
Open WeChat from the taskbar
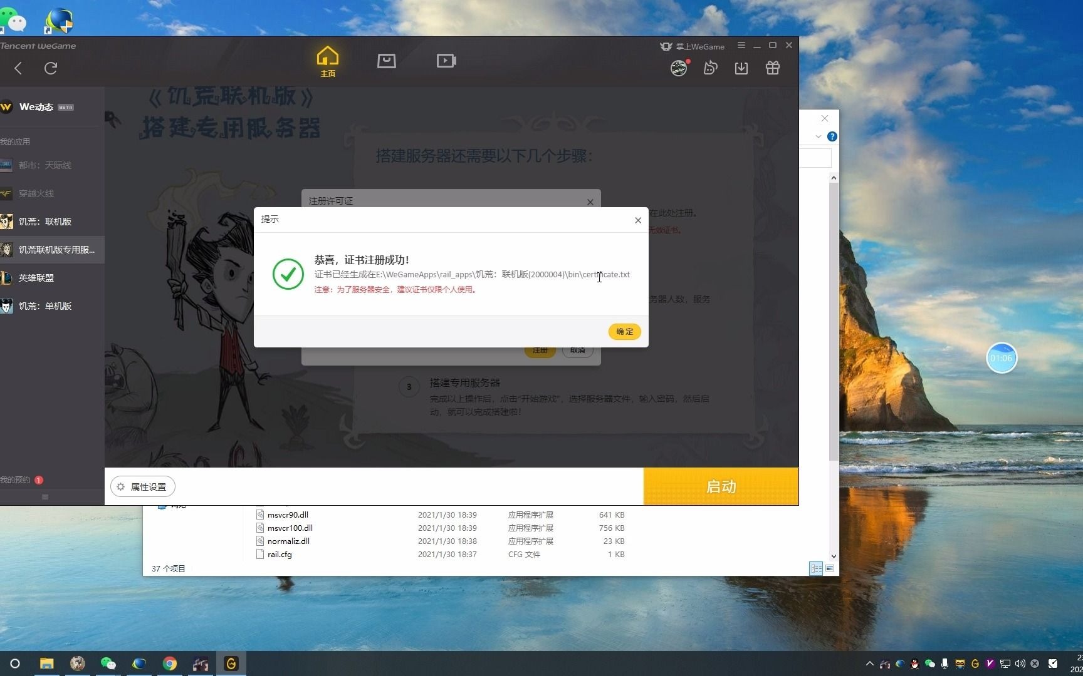[108, 663]
